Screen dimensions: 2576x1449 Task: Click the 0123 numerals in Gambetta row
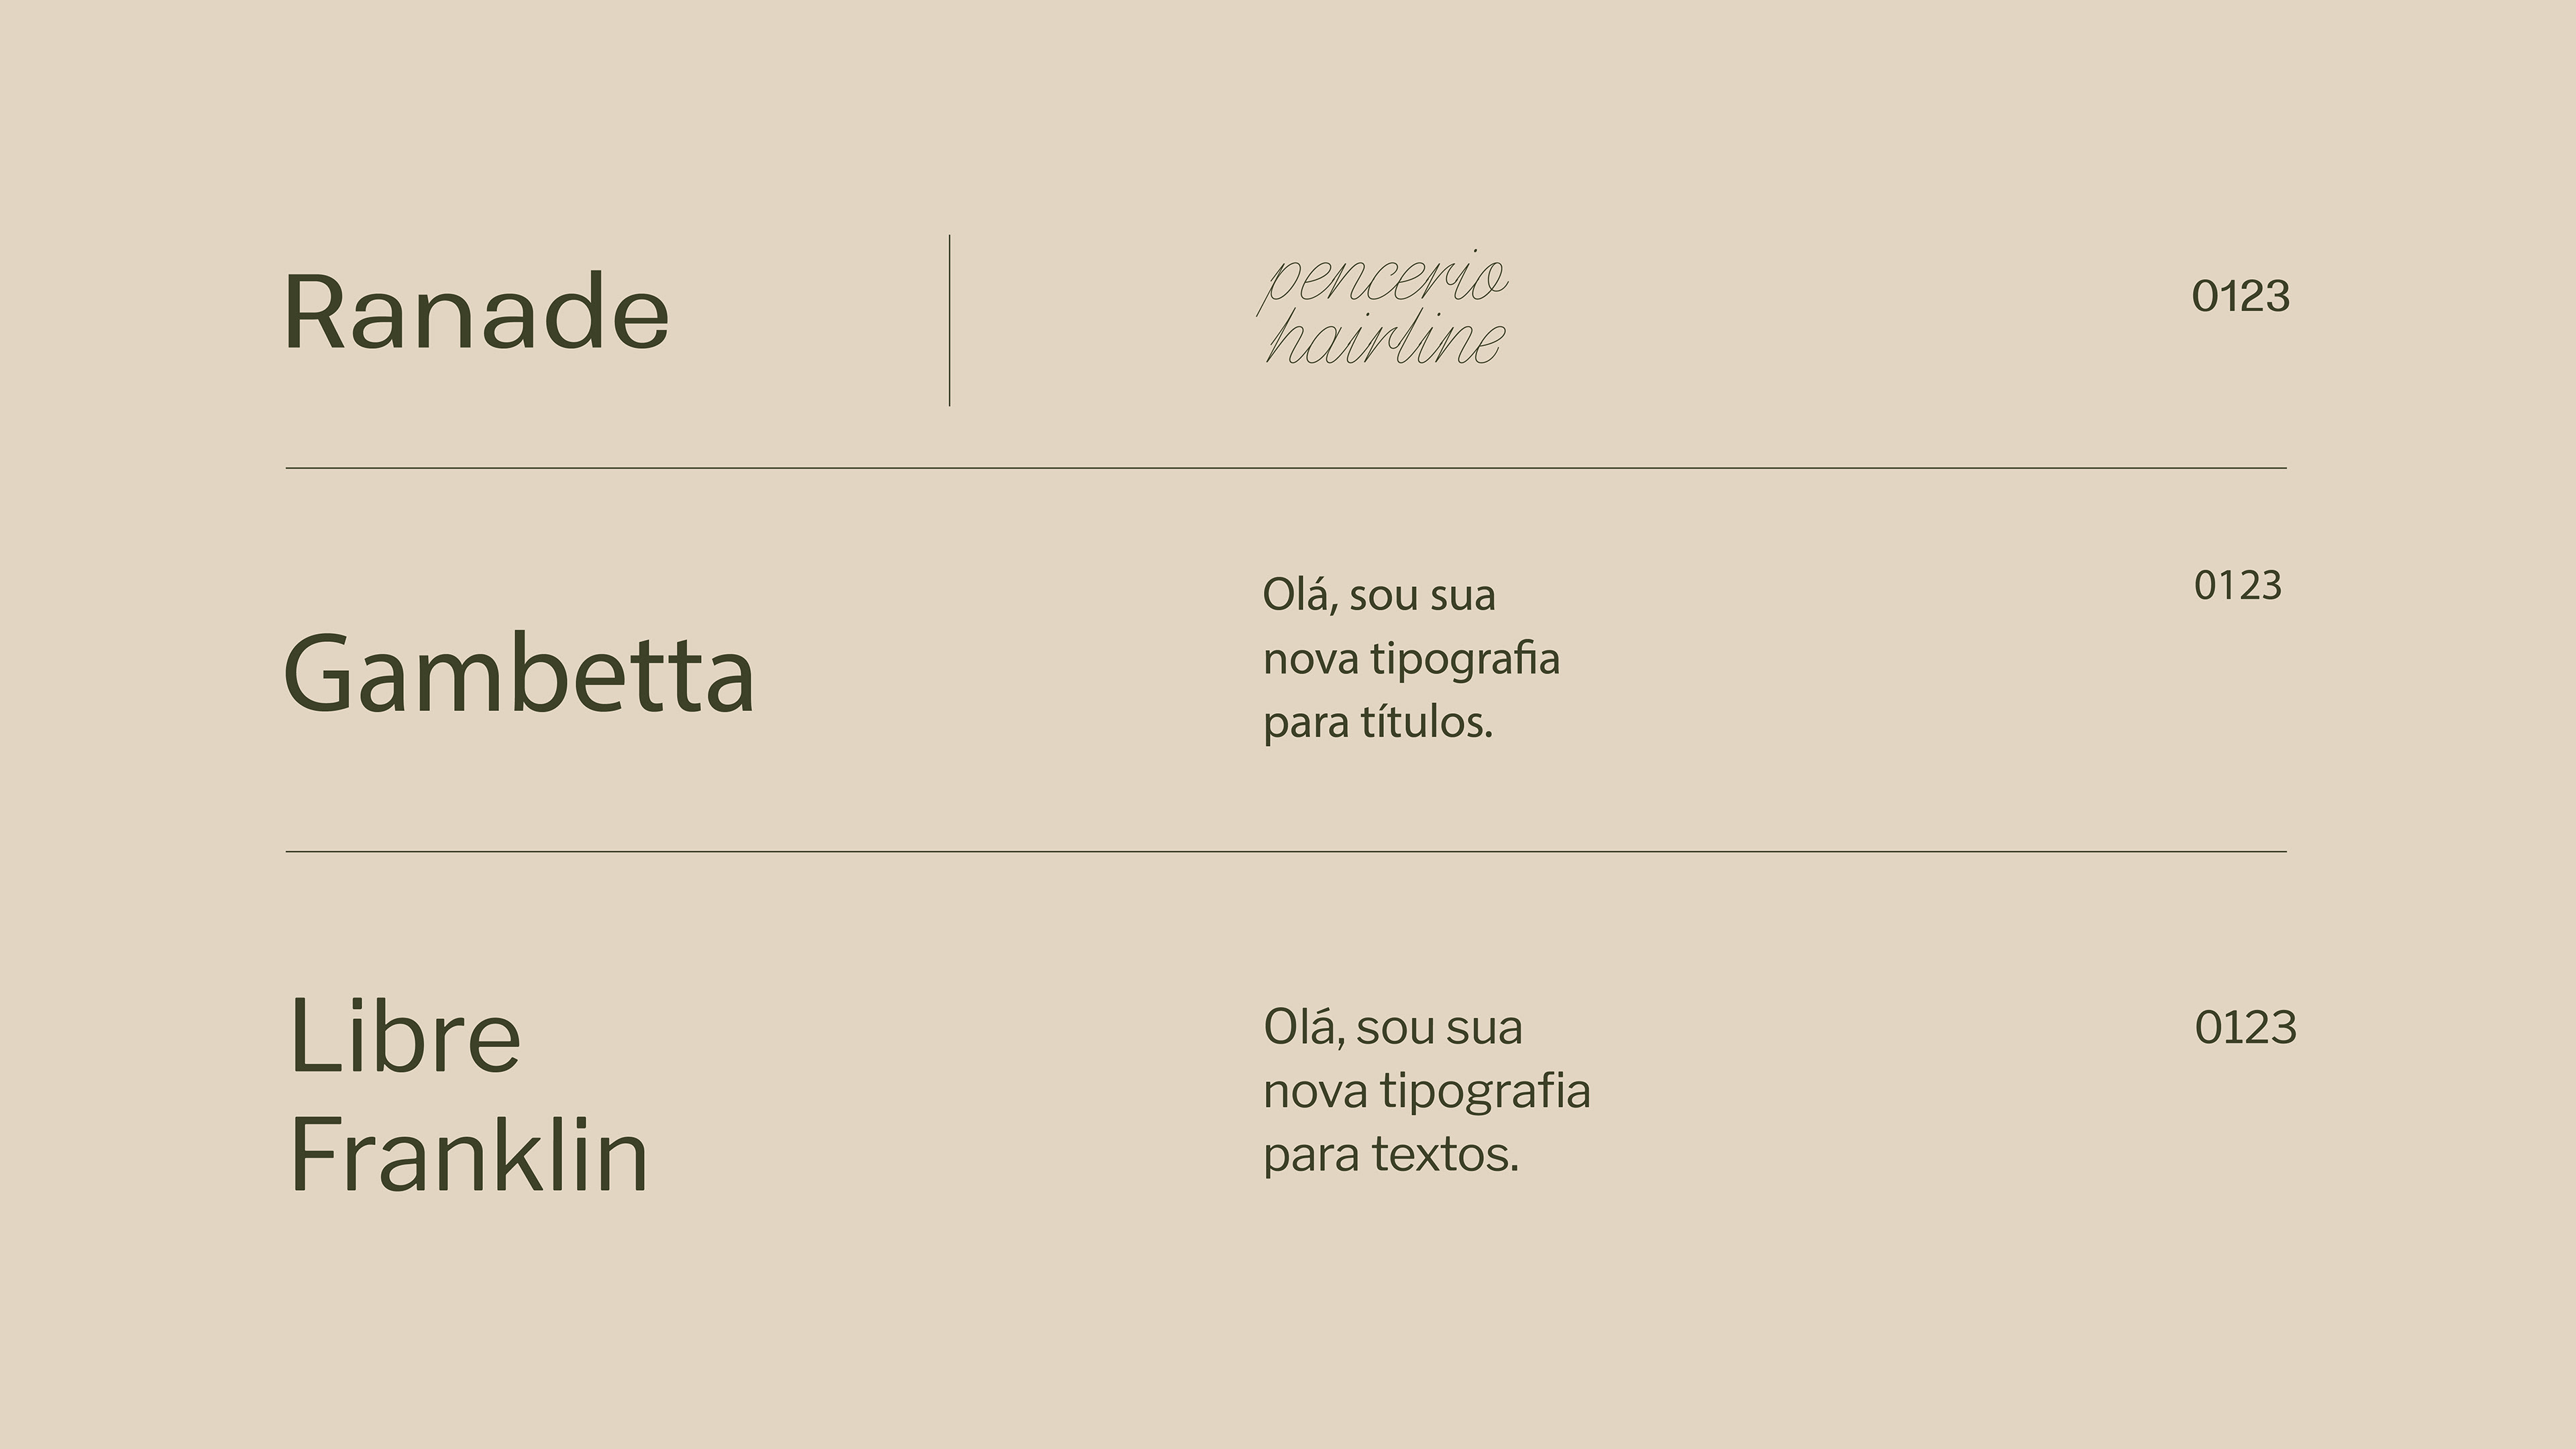[2238, 585]
